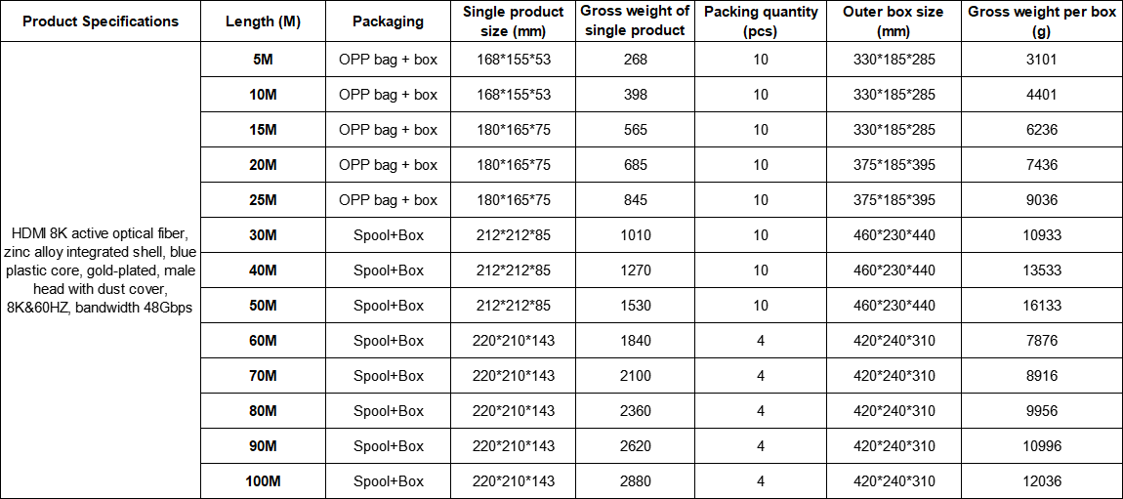
Task: Select the 180*165*75 size in 15M row
Action: [514, 130]
